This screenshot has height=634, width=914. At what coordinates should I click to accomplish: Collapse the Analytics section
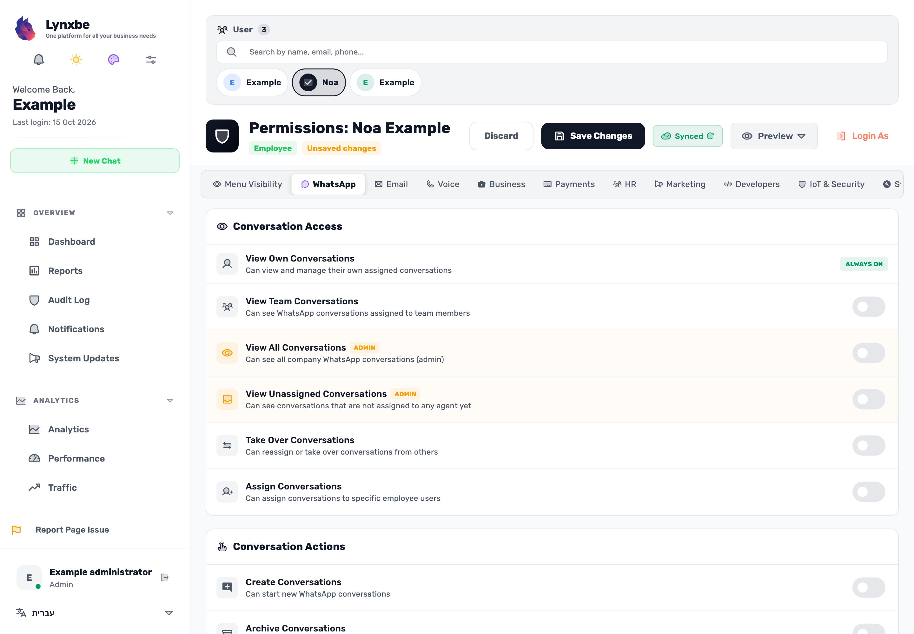pyautogui.click(x=170, y=400)
